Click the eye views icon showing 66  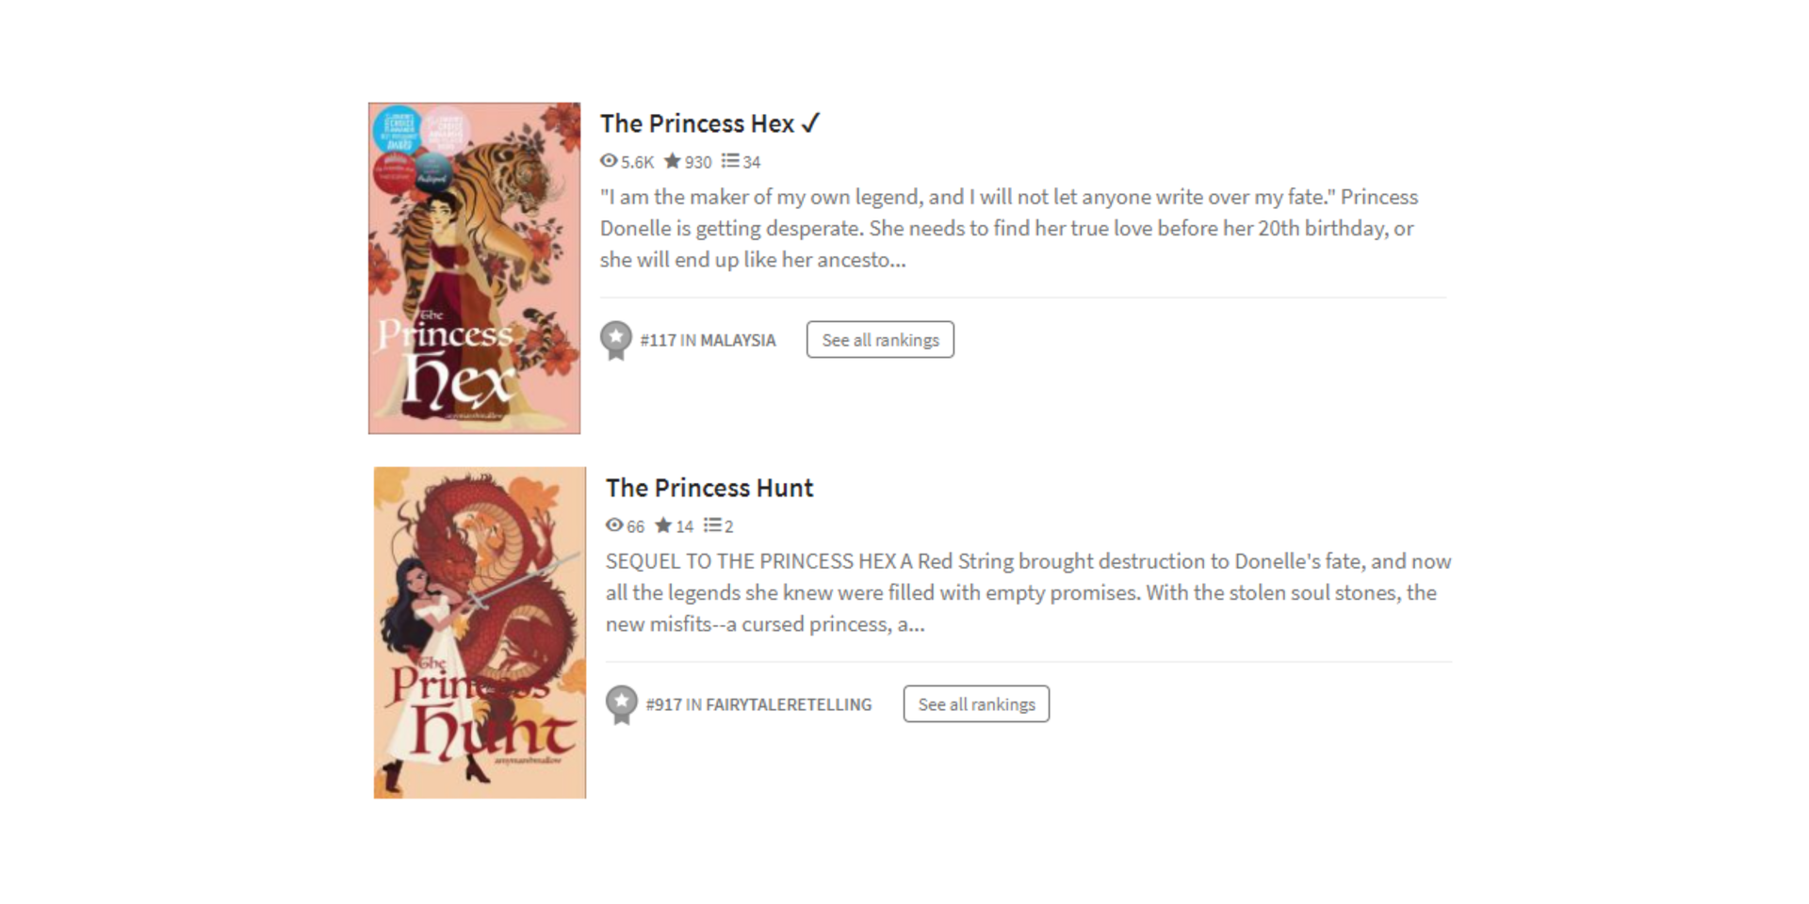(x=614, y=525)
